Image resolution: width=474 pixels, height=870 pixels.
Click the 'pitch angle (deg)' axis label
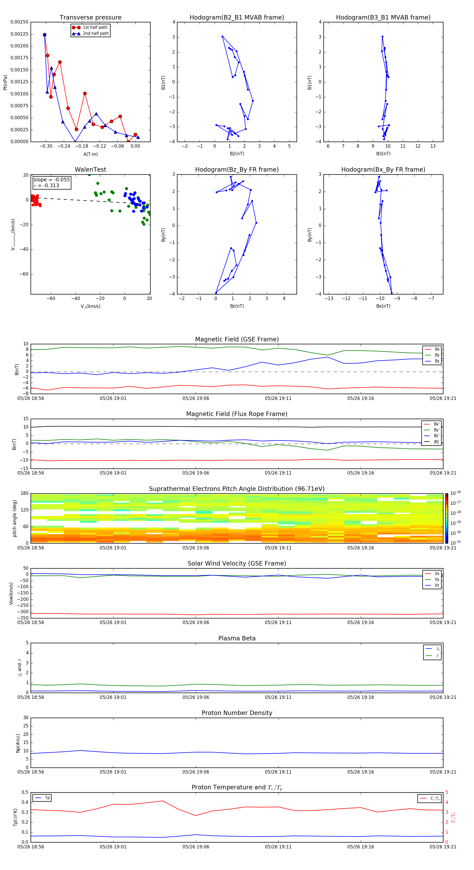tap(14, 518)
